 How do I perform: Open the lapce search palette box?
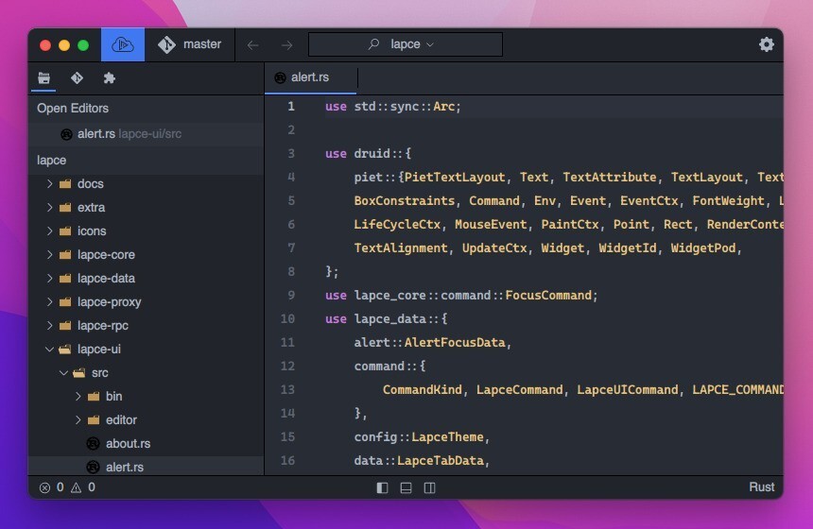[x=405, y=44]
